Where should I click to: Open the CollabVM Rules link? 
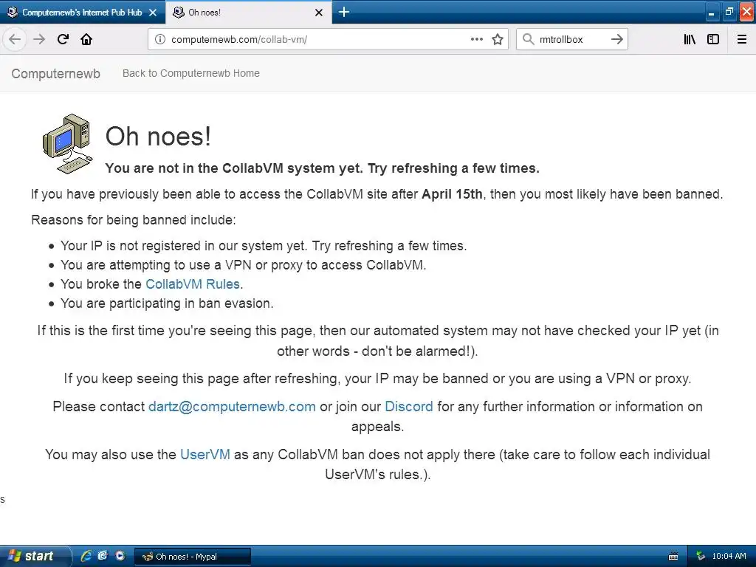coord(193,284)
